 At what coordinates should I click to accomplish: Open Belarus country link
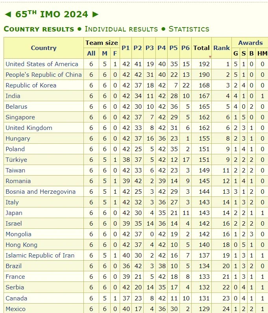point(17,106)
